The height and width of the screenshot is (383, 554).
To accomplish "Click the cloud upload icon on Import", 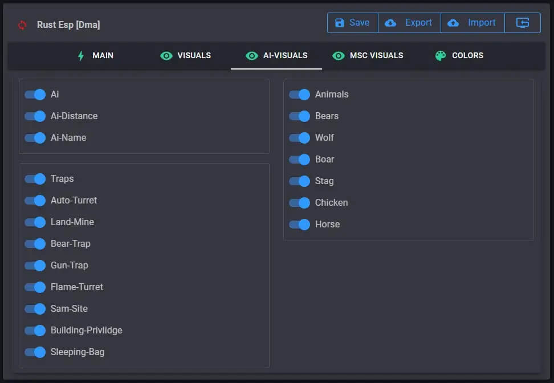I will point(453,23).
